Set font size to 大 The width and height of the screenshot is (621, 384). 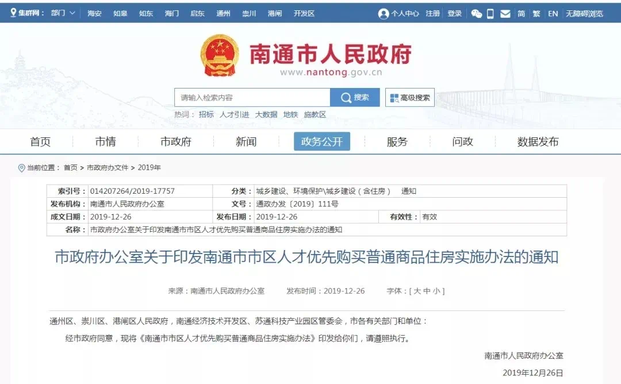(x=417, y=291)
